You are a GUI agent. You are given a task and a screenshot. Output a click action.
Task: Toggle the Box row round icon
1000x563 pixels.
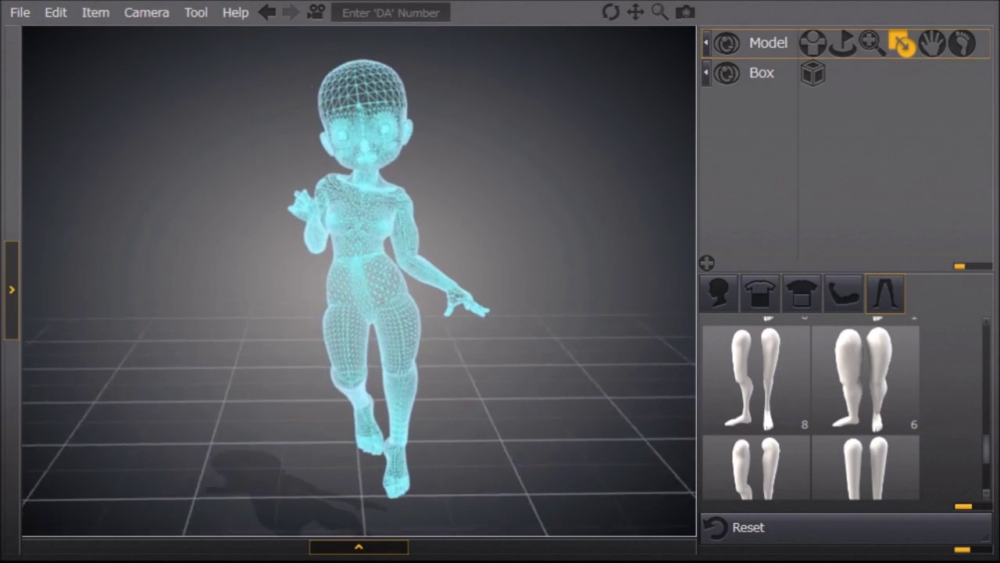coord(727,74)
